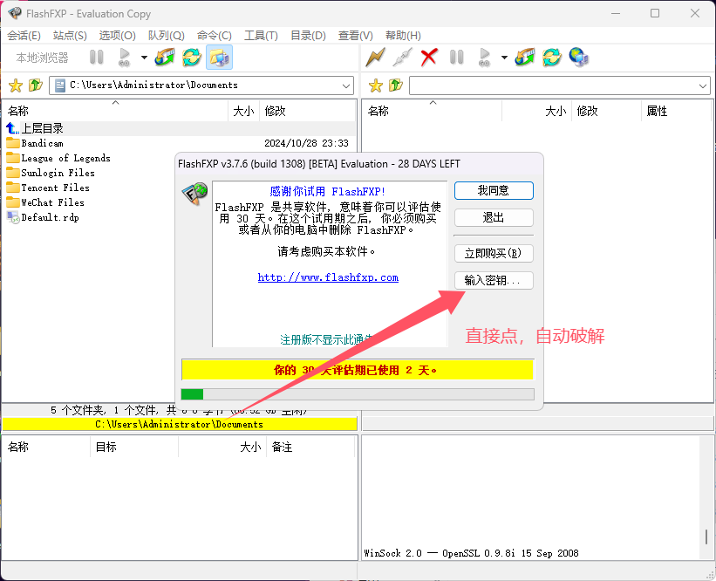
Task: Click the highlighted switch-browser icon in left toolbar
Action: click(219, 58)
